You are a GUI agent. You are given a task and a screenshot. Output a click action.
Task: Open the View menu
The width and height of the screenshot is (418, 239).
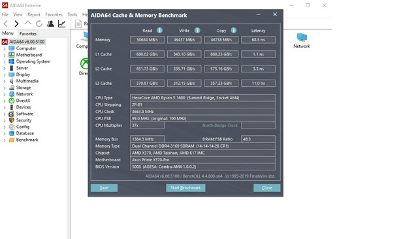coord(18,14)
